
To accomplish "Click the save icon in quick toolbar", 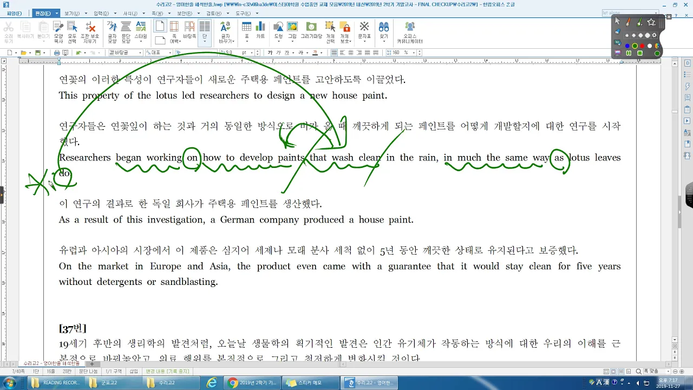I will (38, 53).
